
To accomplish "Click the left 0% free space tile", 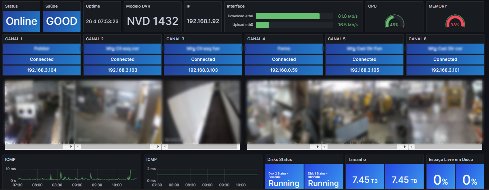I will click(440, 177).
